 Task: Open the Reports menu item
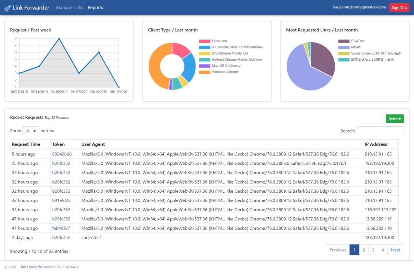click(x=95, y=8)
